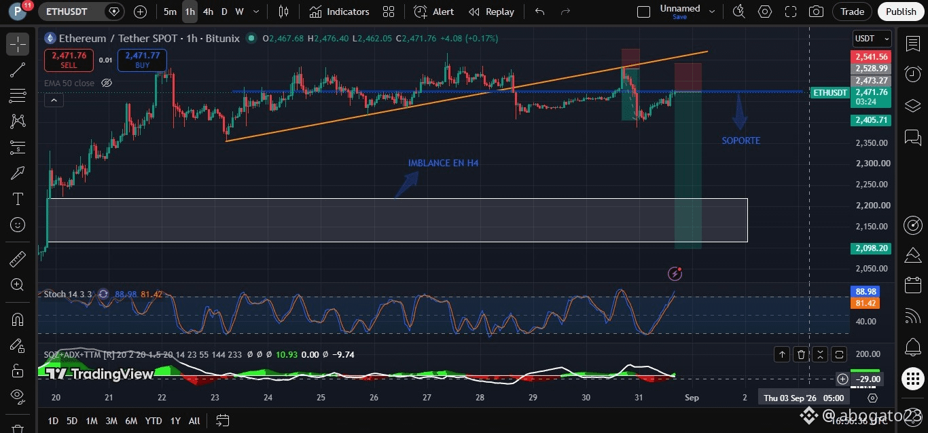Set date range to All
This screenshot has height=433, width=928.
pyautogui.click(x=194, y=421)
